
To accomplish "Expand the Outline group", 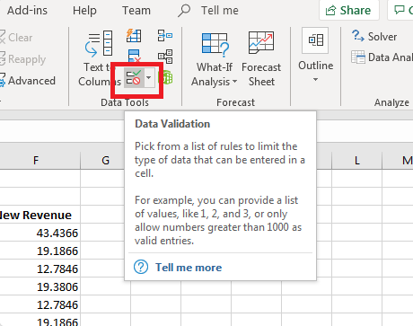I will pyautogui.click(x=315, y=56).
